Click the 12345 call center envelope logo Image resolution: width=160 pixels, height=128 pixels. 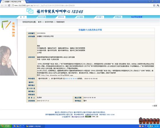coord(30,11)
